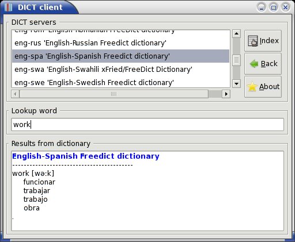Select eng-swe English-Swedish dictionary entry
295x242 pixels.
click(120, 83)
